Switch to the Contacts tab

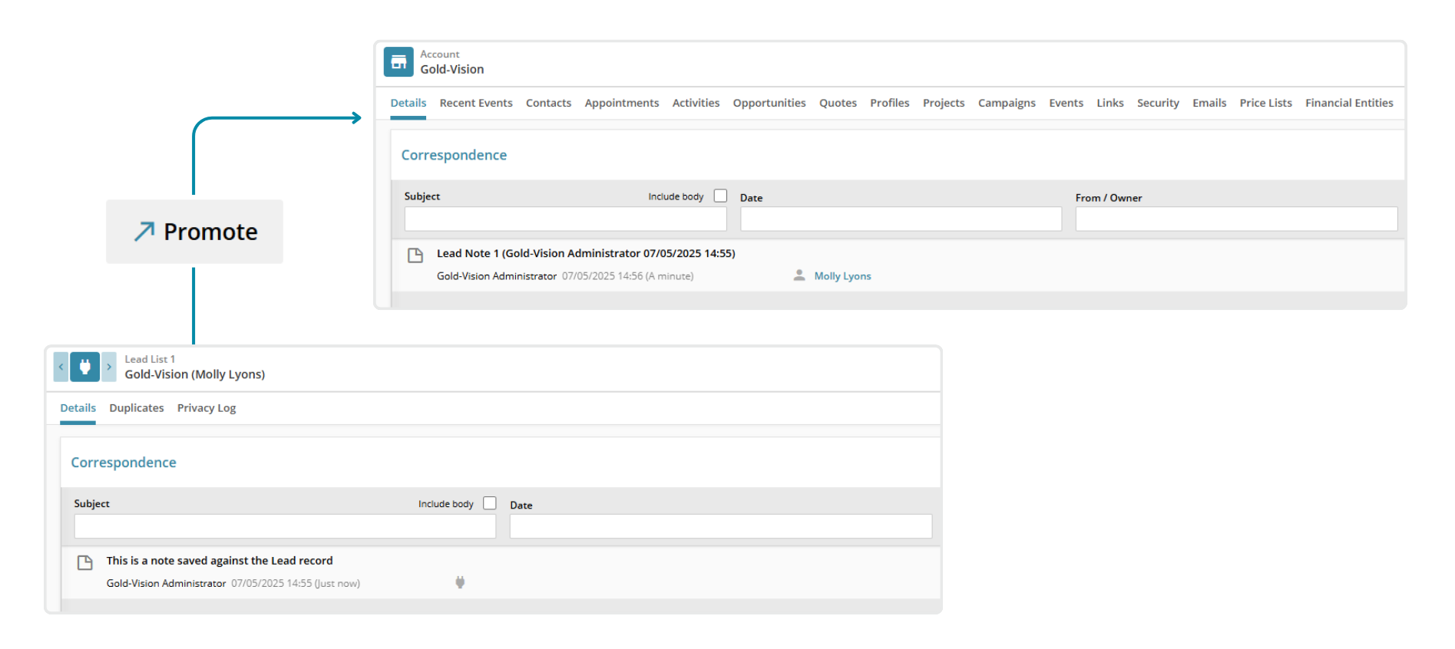tap(548, 103)
